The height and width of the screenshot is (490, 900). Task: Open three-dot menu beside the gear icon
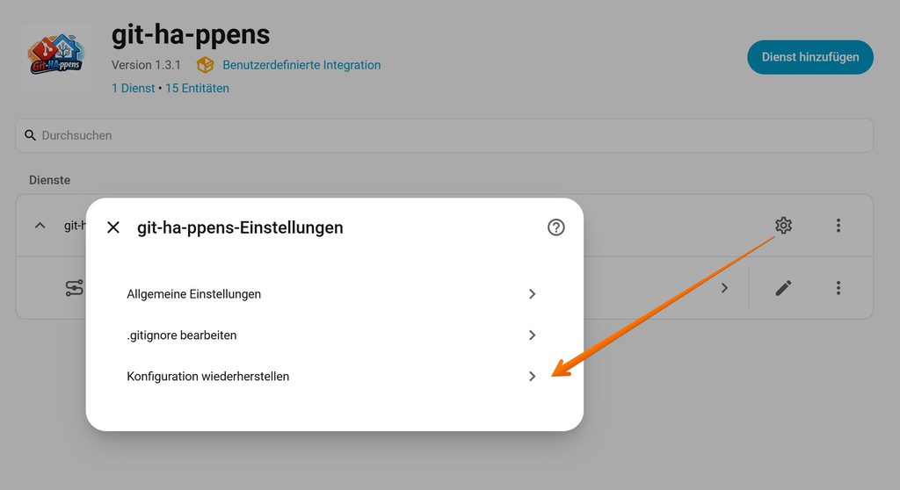coord(838,225)
